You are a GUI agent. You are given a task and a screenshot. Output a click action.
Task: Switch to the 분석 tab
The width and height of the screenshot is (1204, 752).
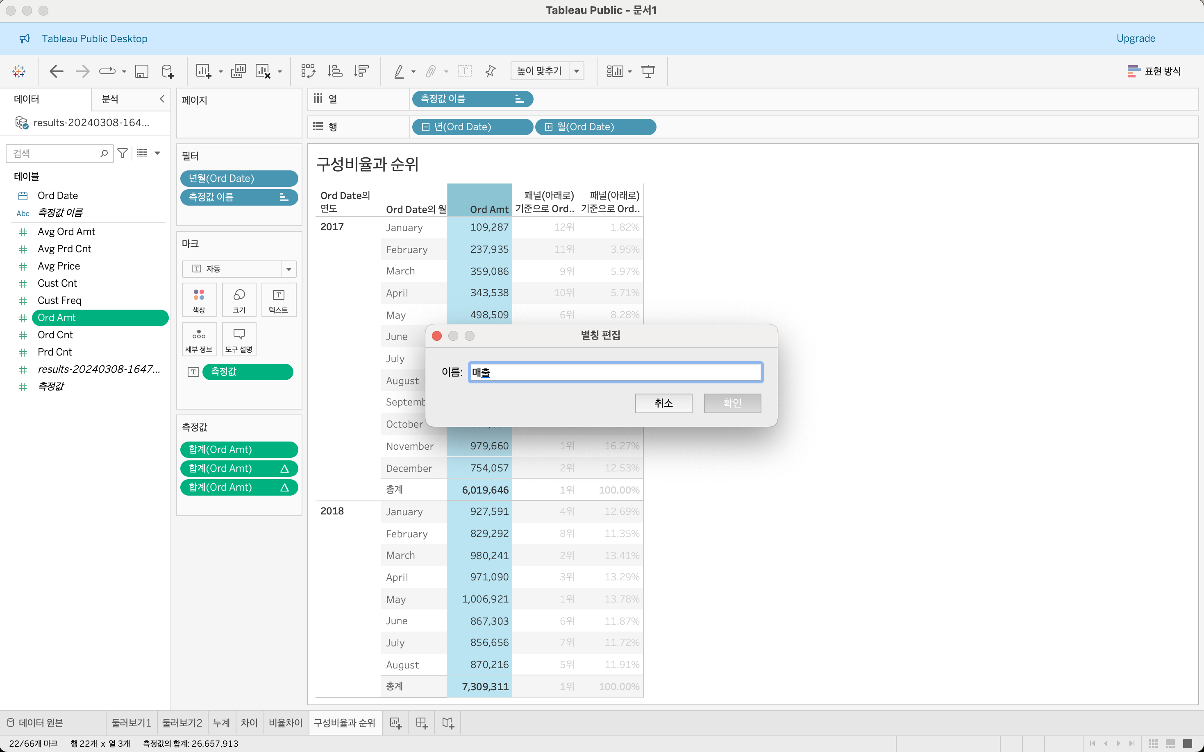click(110, 99)
